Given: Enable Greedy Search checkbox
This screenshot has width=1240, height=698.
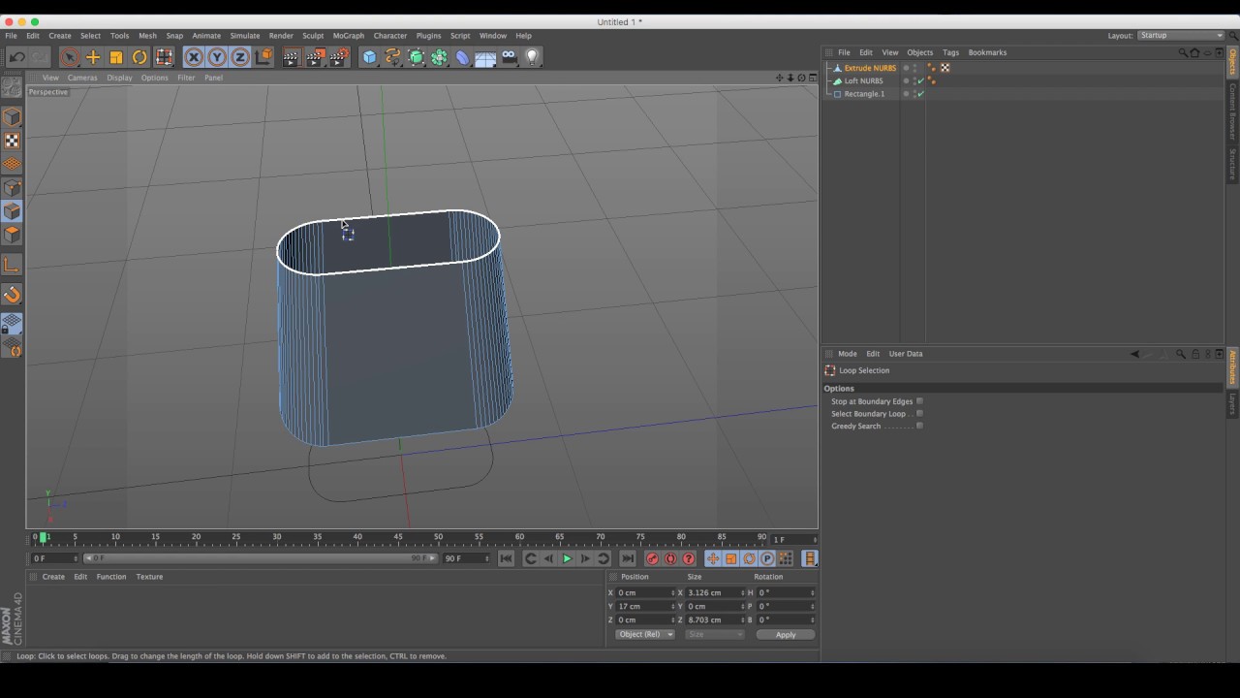Looking at the screenshot, I should tap(919, 427).
